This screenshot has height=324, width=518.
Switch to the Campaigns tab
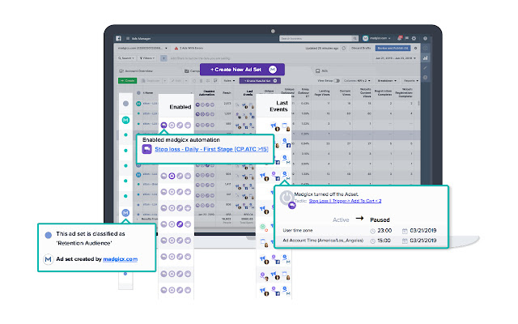pos(192,71)
